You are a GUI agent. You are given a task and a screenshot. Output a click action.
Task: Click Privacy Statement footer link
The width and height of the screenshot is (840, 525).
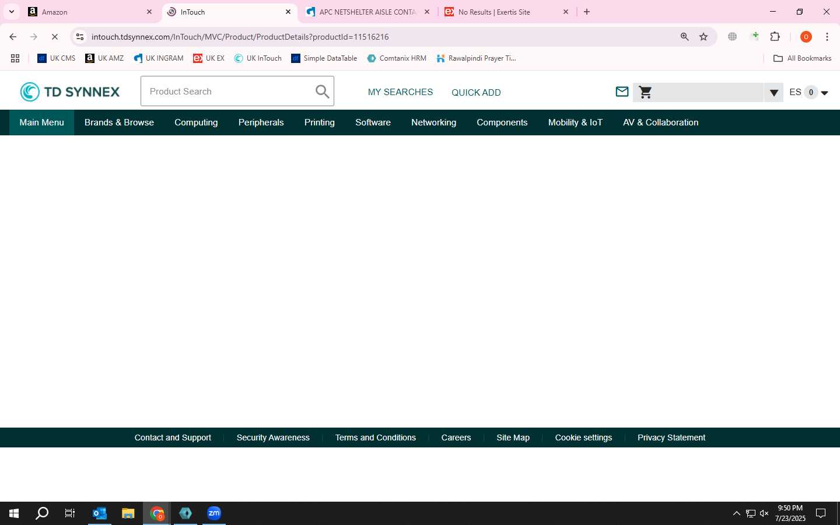[x=671, y=437]
